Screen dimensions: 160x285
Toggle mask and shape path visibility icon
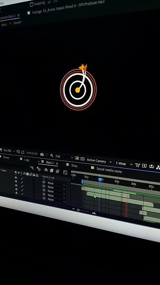(23, 152)
